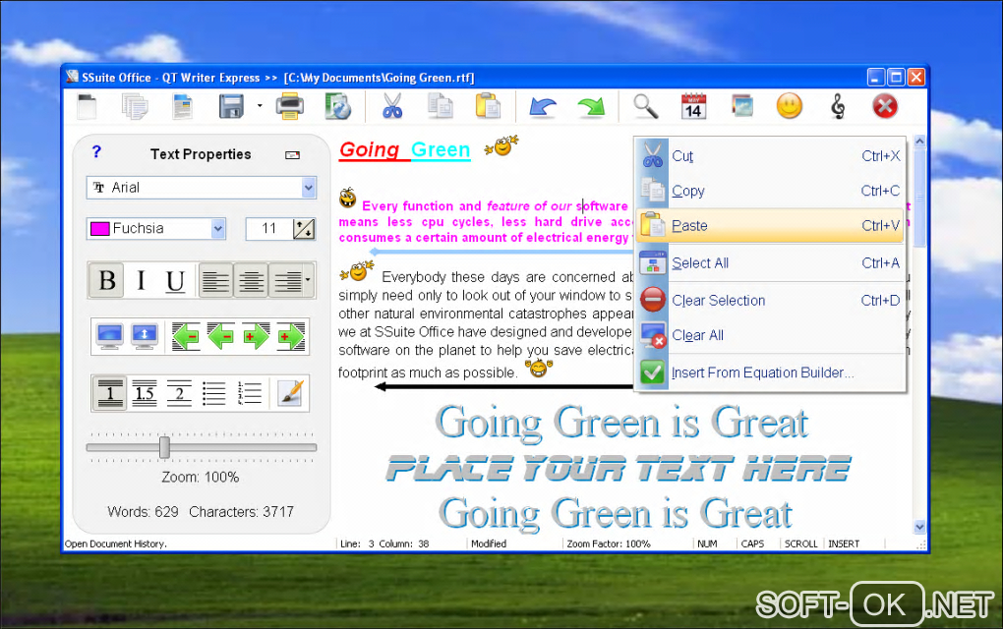Choose Insert From Equation Builder

[x=770, y=372]
